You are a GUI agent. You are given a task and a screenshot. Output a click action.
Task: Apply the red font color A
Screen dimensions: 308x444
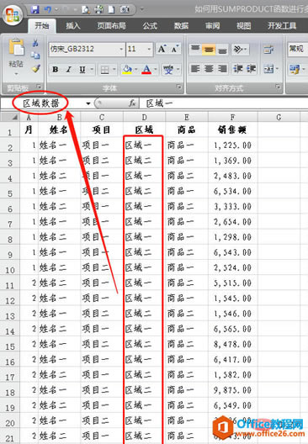point(146,69)
